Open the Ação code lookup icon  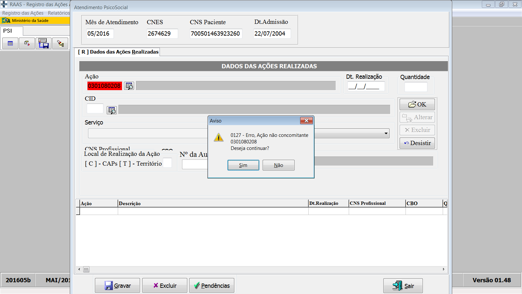coord(129,86)
